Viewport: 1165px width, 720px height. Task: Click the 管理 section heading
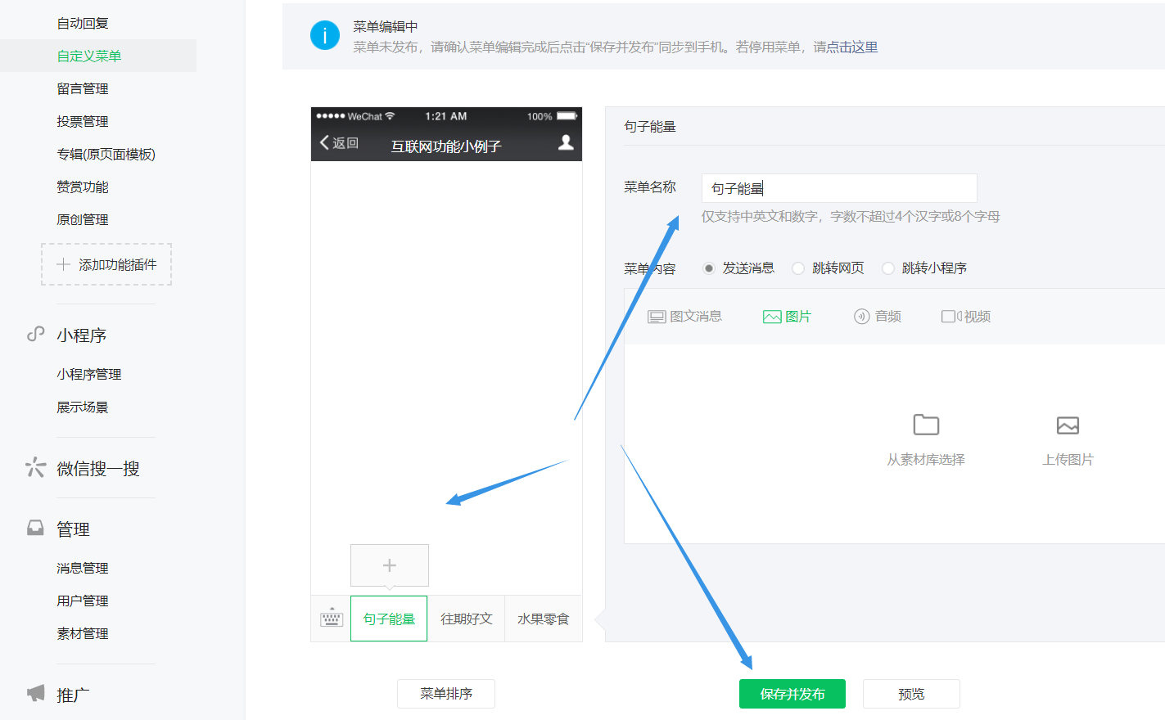[73, 529]
